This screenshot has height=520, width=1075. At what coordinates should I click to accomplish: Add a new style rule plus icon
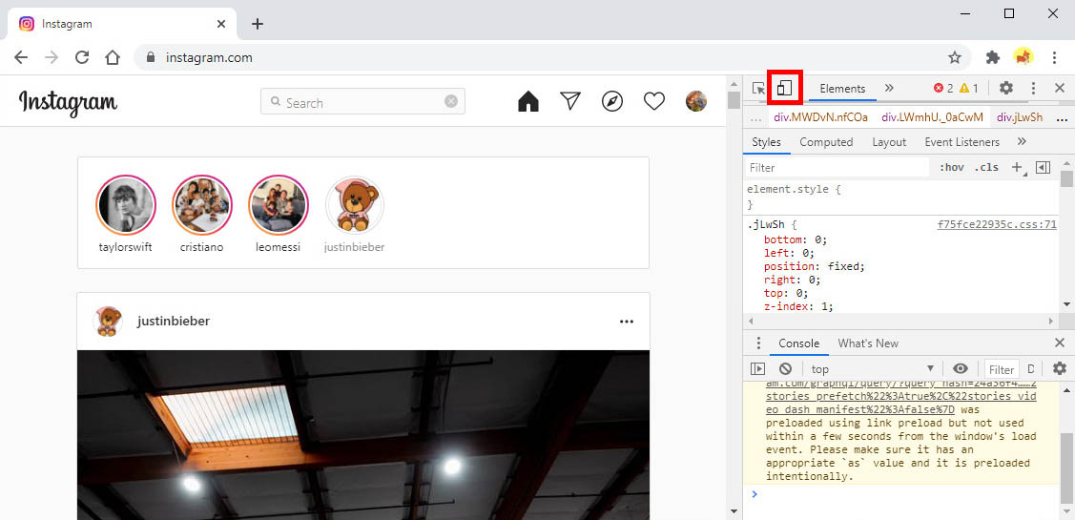point(1017,167)
